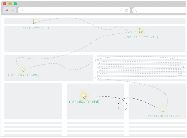
Task: Click the {"X":148,"Y":396} coordinate label
Action: tap(24, 75)
